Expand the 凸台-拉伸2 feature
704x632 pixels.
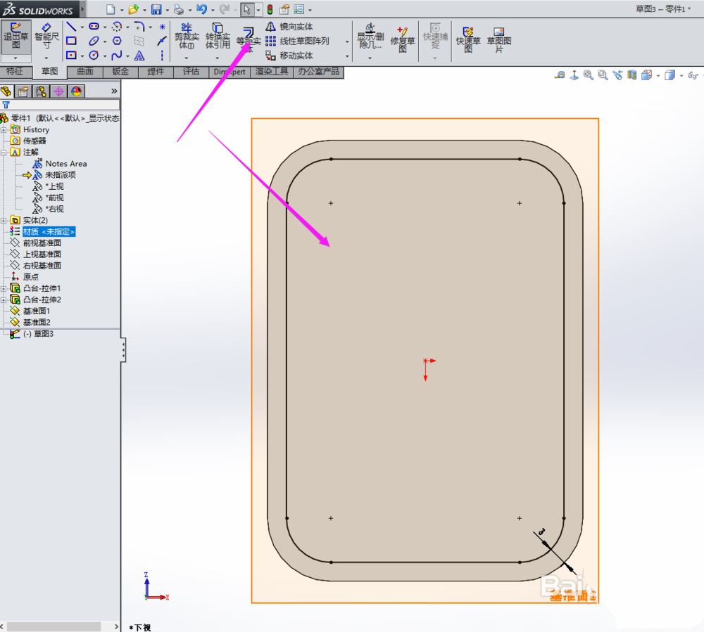point(4,300)
